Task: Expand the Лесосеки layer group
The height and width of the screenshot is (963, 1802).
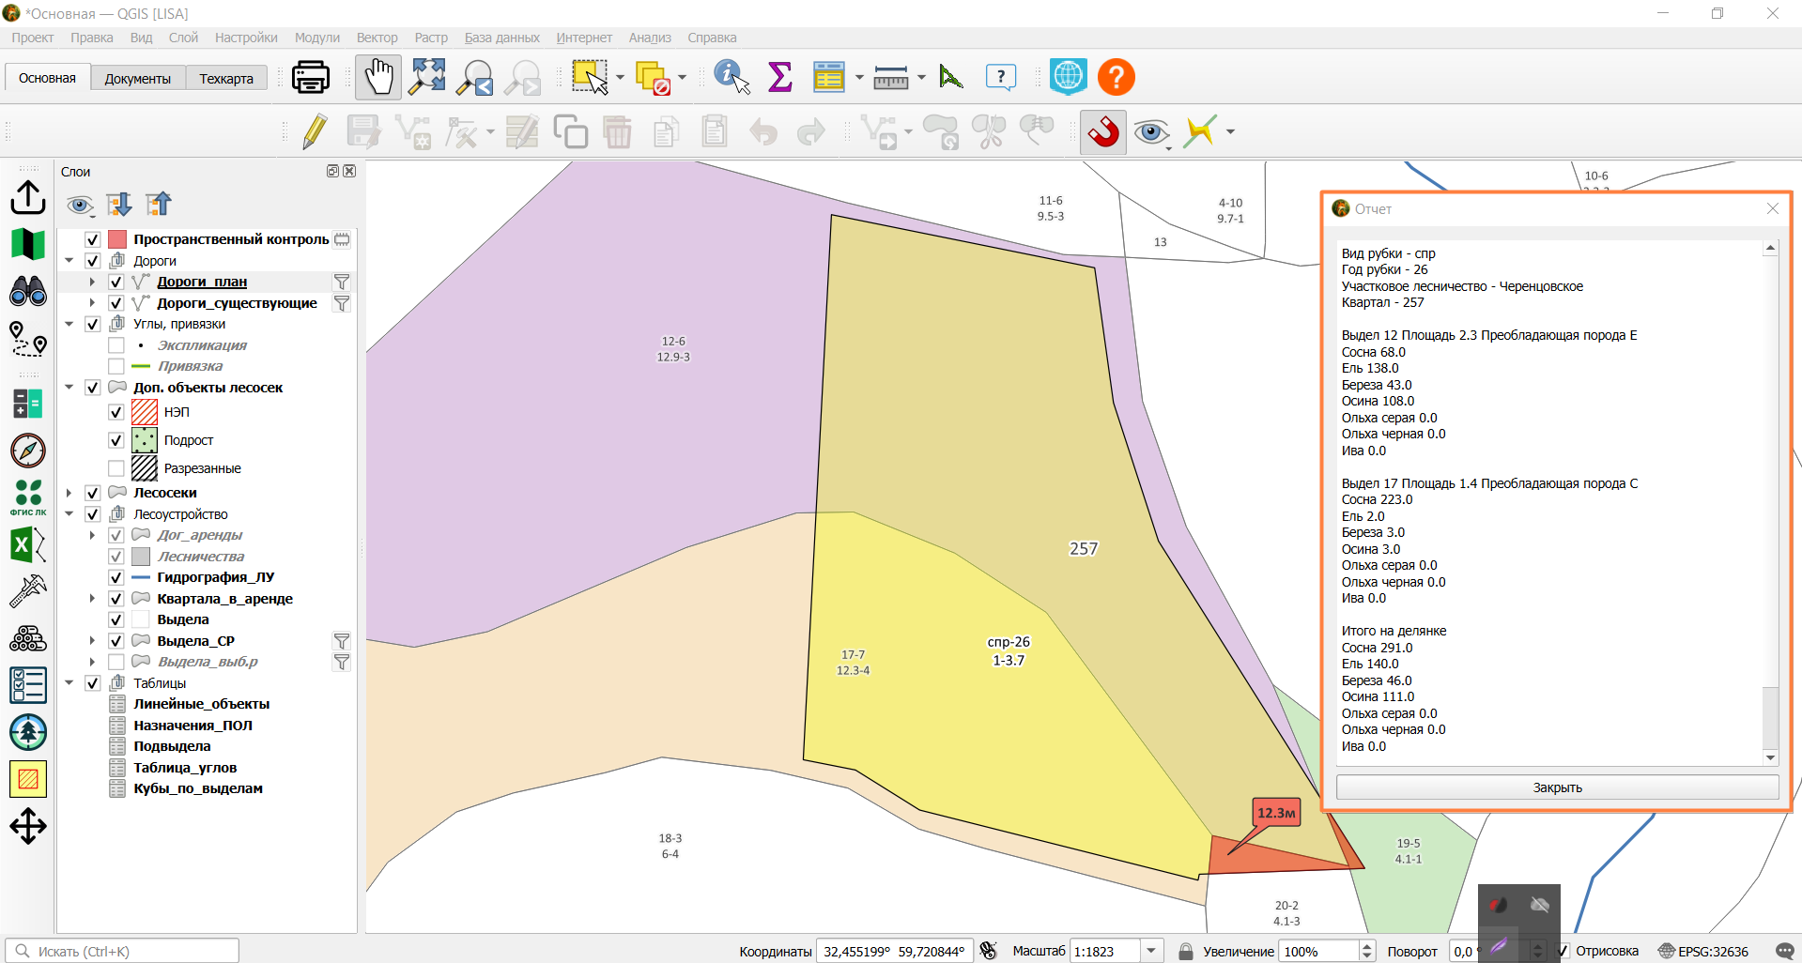Action: (69, 493)
